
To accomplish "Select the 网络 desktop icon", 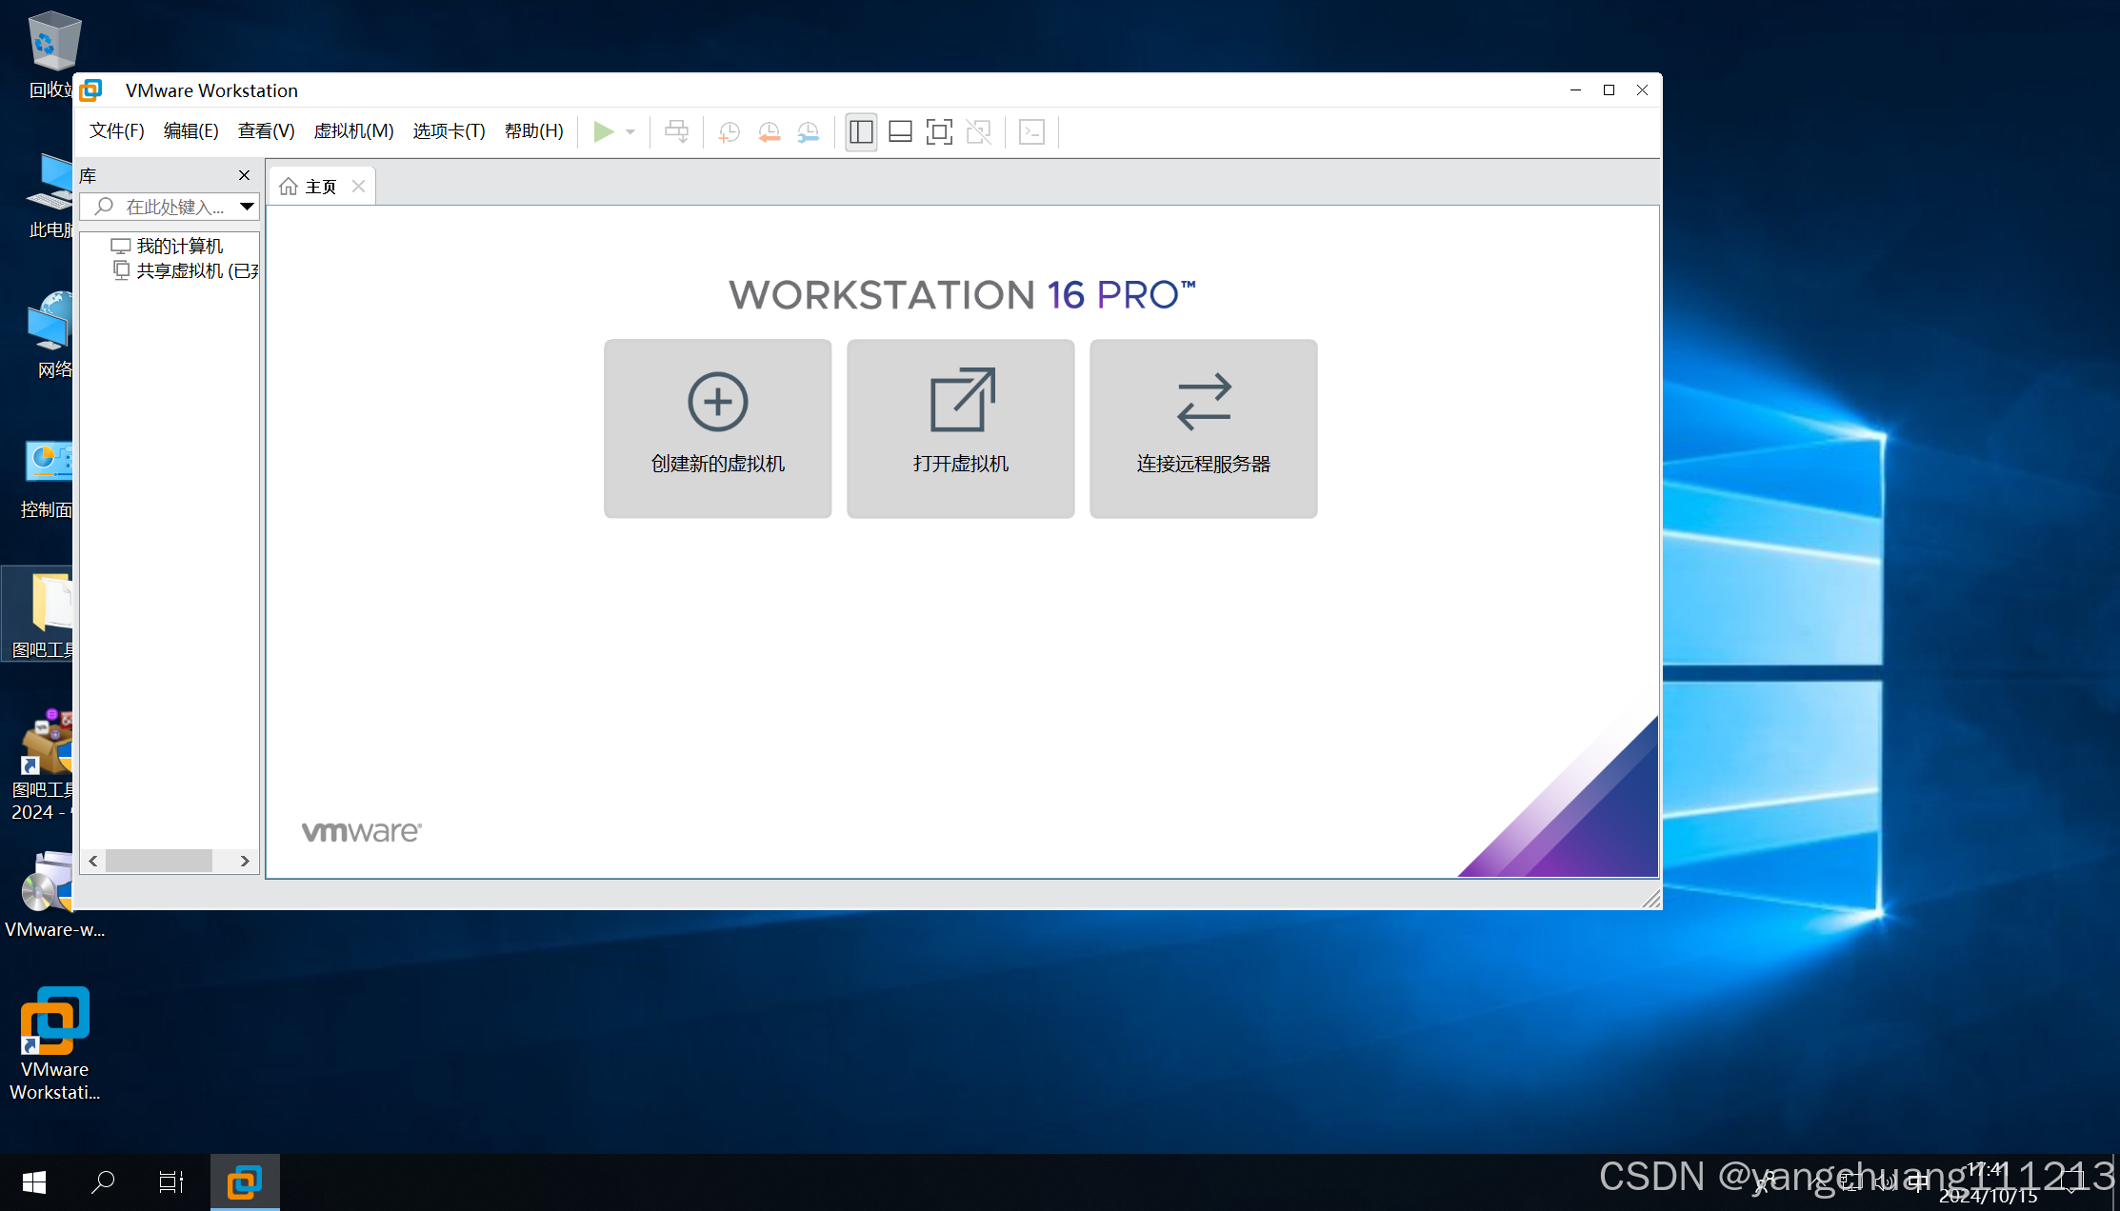I will (51, 335).
